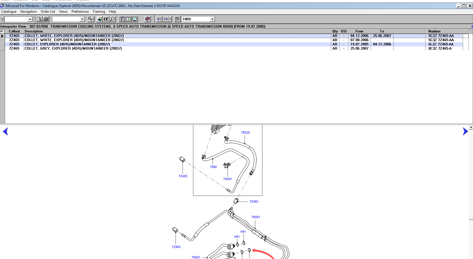Screen dimensions: 473x259
Task: Open the Views menu
Action: coord(63,12)
